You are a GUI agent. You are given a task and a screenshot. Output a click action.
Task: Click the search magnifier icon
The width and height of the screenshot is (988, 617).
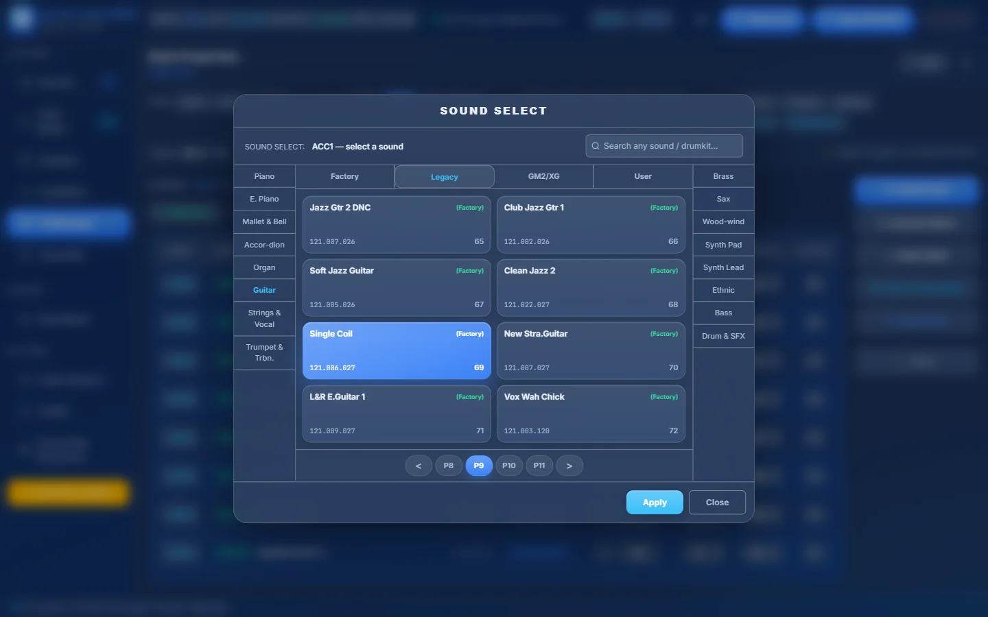click(x=596, y=146)
